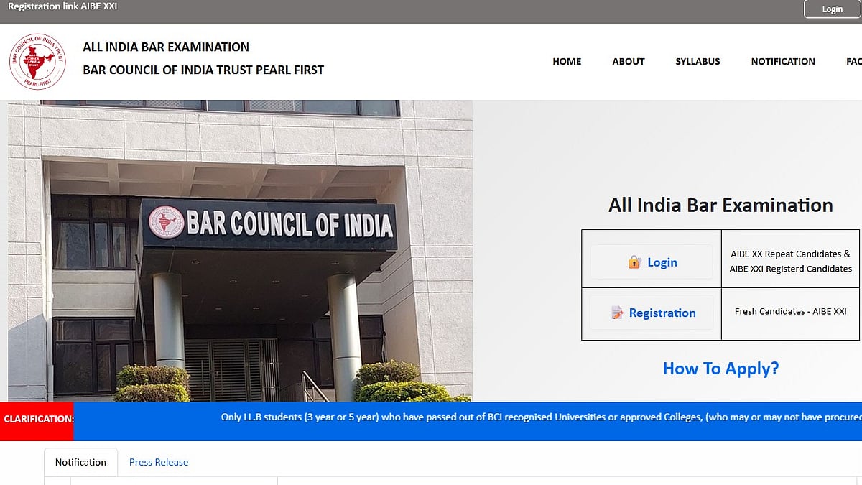Click the Login button in top bar
The width and height of the screenshot is (862, 485).
click(x=833, y=9)
